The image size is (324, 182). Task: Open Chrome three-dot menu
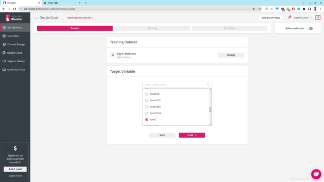pyautogui.click(x=321, y=9)
